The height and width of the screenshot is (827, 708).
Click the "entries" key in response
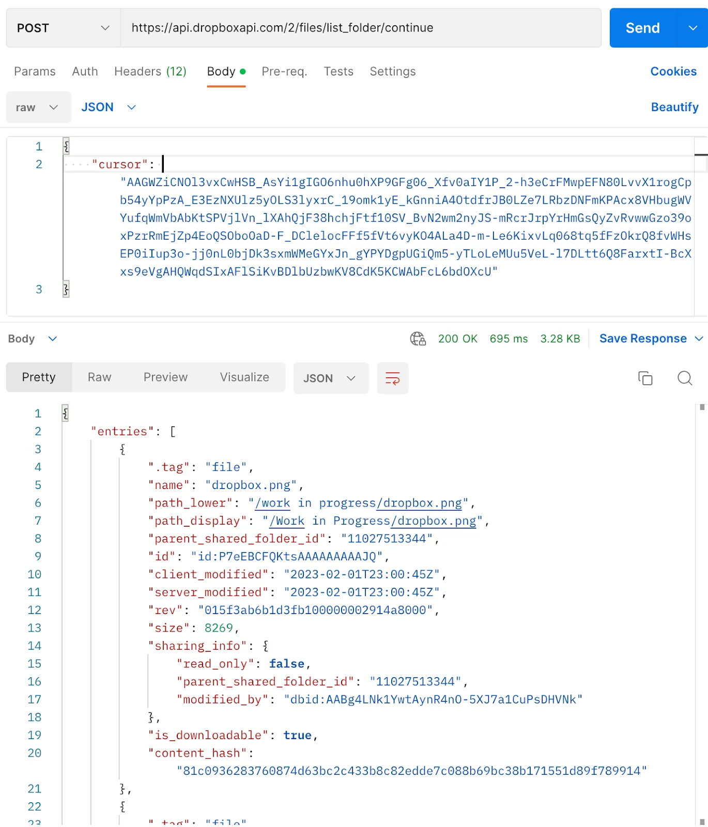(x=122, y=432)
